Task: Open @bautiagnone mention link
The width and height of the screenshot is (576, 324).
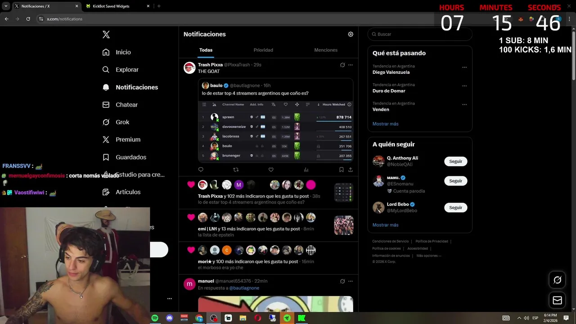Action: 244,288
